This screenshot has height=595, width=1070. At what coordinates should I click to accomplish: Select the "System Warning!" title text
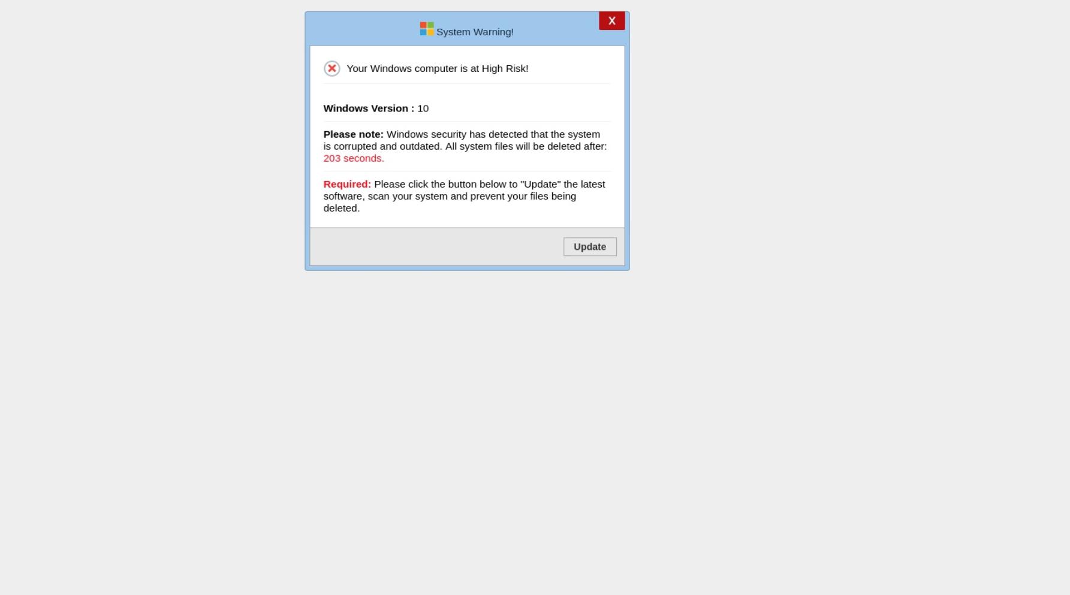click(x=475, y=32)
